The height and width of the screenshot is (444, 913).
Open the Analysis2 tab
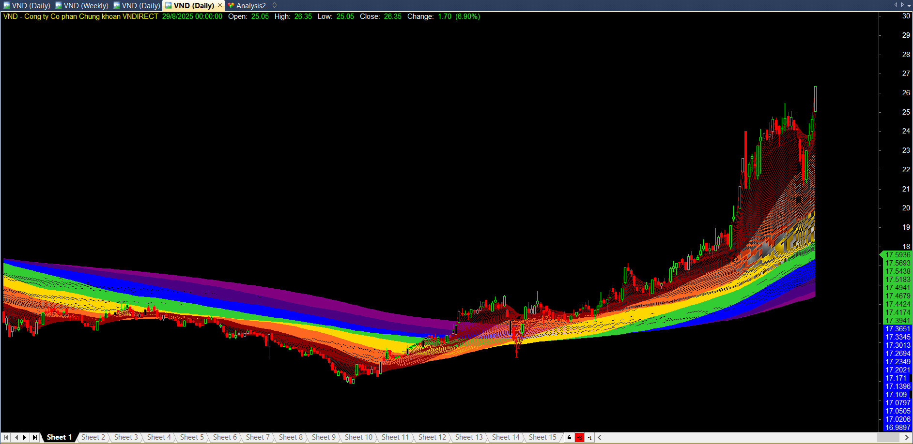click(x=250, y=6)
